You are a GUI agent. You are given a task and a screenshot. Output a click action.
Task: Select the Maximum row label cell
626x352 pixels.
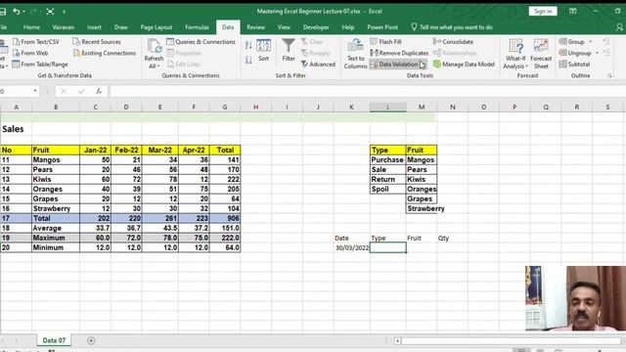[x=56, y=238]
